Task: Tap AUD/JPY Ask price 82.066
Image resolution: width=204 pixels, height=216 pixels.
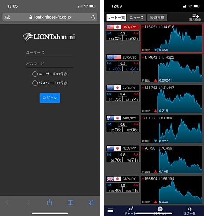Action: [x=132, y=130]
